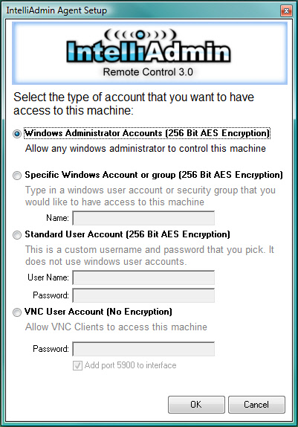
Task: Confirm setup with OK button
Action: pyautogui.click(x=196, y=405)
